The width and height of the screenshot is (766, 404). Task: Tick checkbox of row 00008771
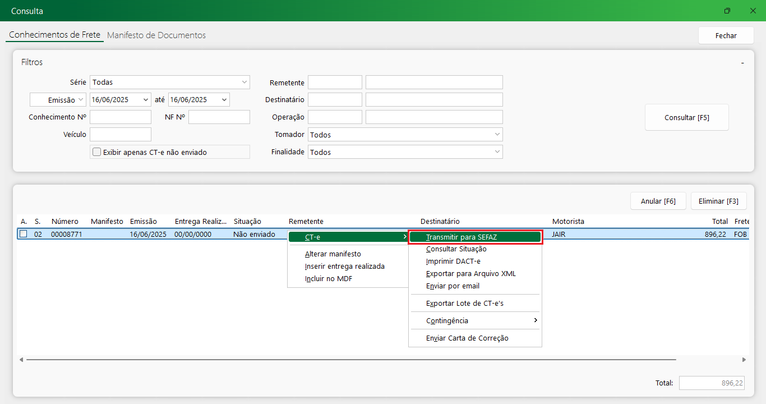point(24,234)
